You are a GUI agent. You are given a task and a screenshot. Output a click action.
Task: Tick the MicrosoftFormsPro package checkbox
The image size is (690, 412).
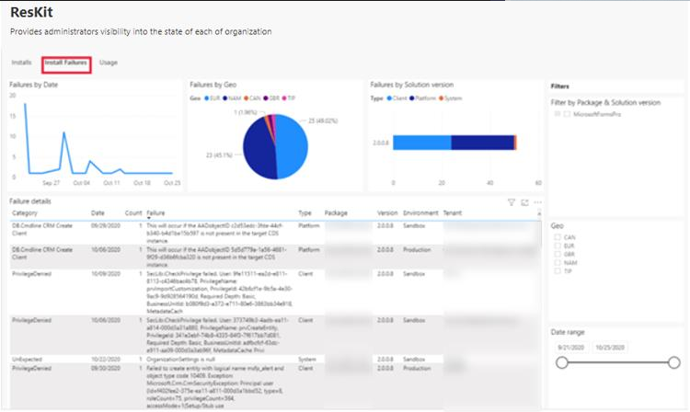pos(567,115)
